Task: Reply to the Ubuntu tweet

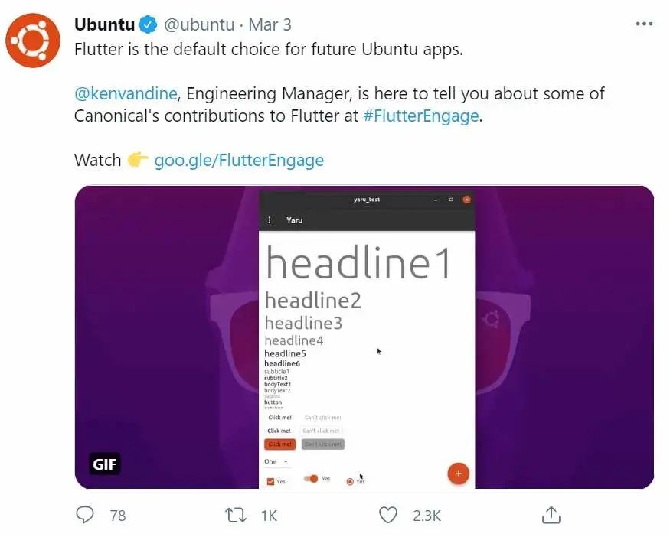Action: [x=85, y=515]
